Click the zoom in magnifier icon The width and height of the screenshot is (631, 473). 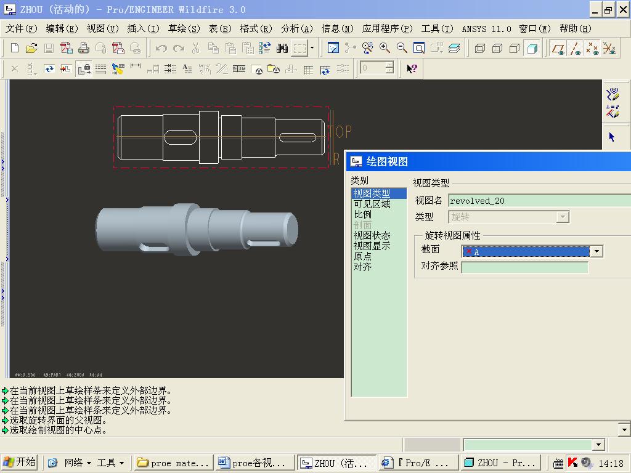pyautogui.click(x=385, y=48)
